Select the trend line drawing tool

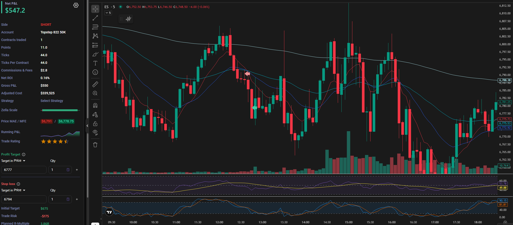click(x=95, y=18)
